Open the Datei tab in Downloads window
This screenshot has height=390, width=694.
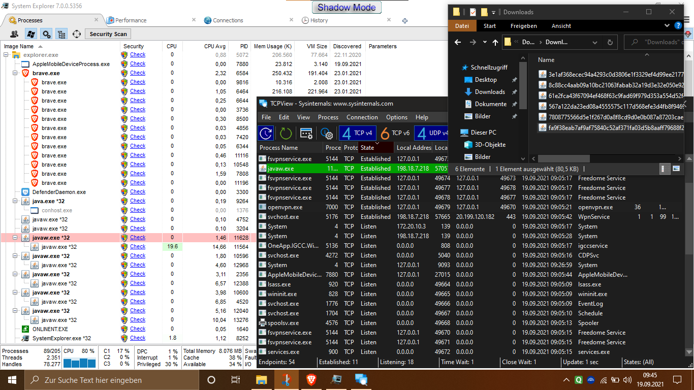click(462, 26)
